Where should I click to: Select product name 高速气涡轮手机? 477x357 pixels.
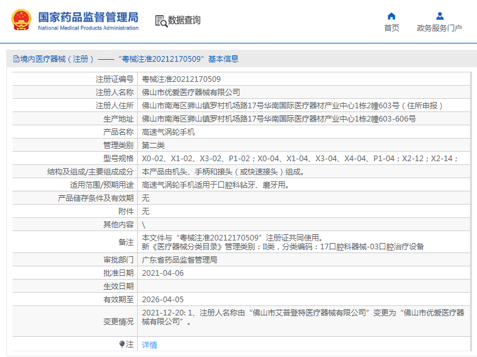168,132
